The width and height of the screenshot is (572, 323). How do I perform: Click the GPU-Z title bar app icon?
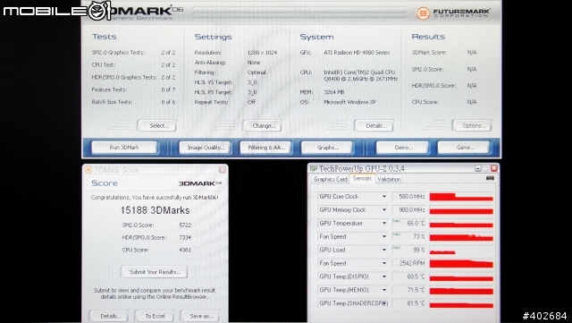(314, 168)
